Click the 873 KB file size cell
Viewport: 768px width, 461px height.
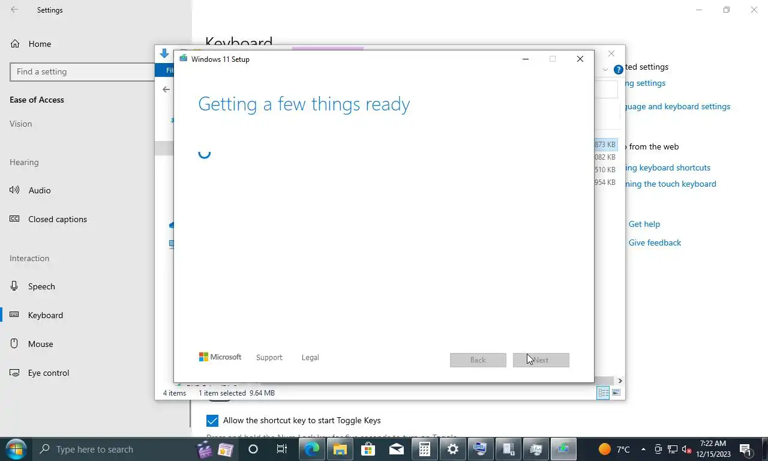[x=605, y=145]
